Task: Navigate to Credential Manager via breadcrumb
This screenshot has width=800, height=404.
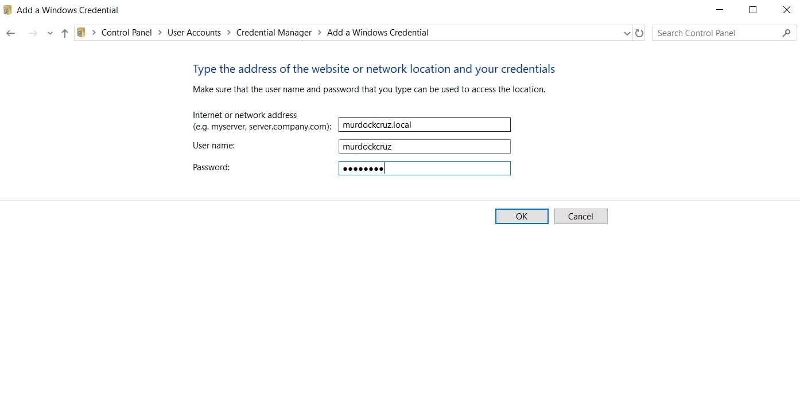Action: [x=274, y=33]
